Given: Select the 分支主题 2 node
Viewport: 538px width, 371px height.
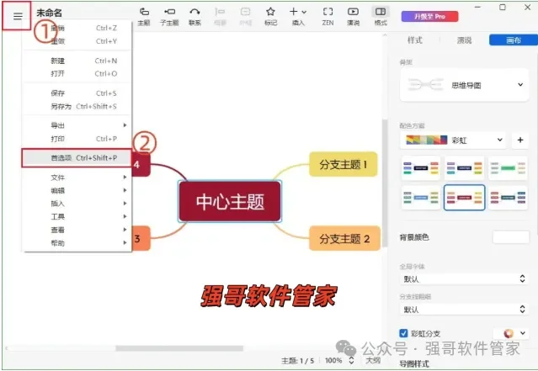Looking at the screenshot, I should [x=344, y=238].
